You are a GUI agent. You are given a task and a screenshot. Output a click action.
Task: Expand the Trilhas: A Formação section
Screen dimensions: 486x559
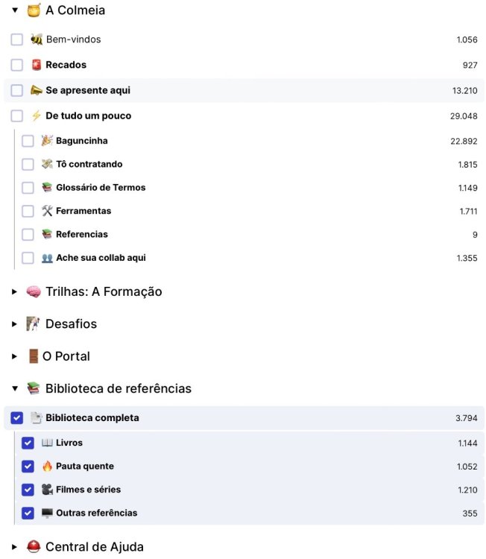(x=14, y=291)
